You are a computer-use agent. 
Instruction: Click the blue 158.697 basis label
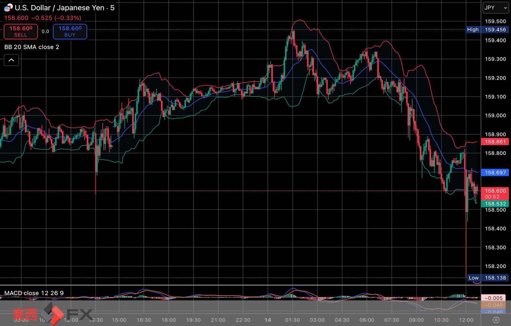(495, 172)
